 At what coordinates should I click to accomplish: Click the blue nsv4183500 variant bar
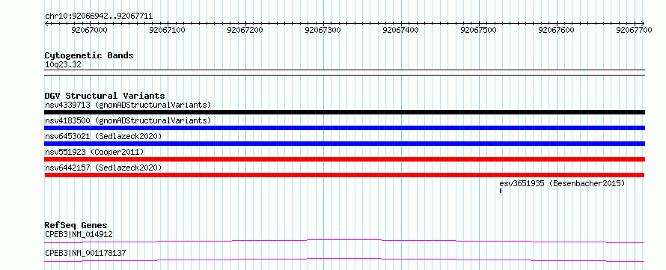pos(344,128)
